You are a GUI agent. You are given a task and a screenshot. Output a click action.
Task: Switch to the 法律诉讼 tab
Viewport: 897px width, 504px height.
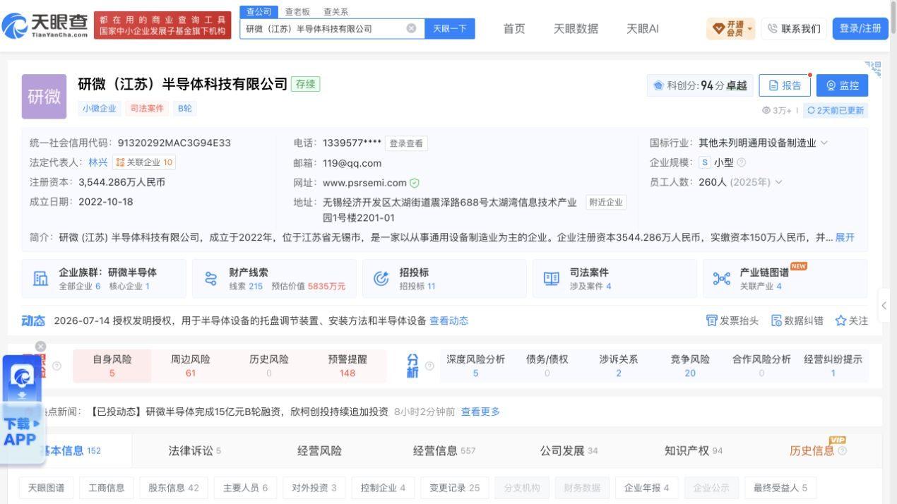pos(194,450)
